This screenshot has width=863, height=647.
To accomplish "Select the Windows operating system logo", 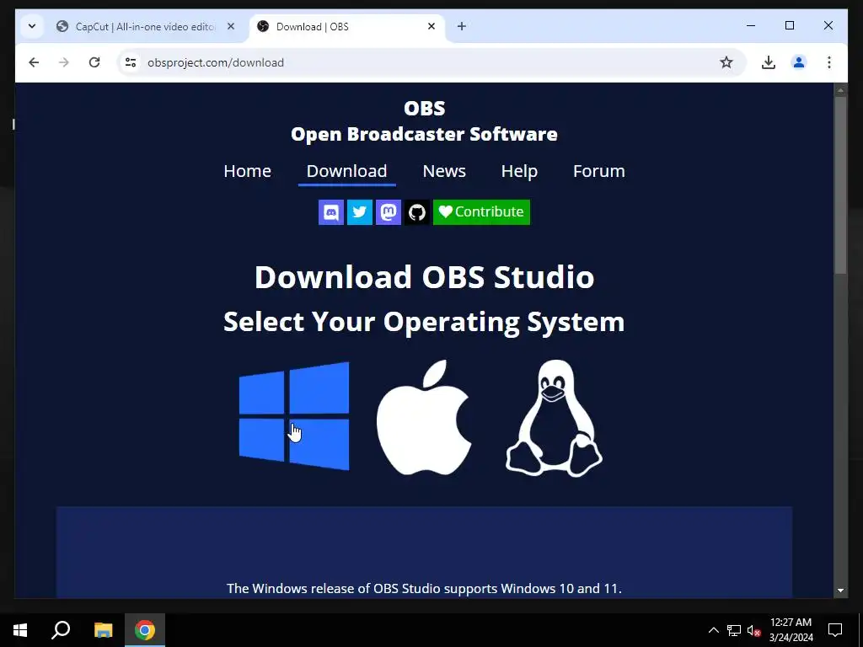I will 294,416.
